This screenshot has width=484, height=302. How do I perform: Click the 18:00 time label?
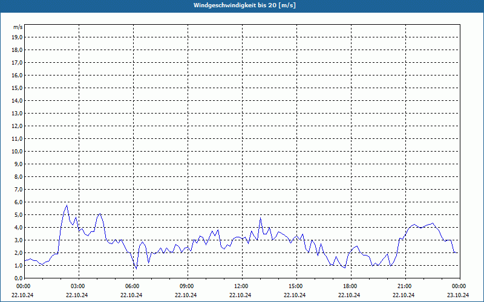[351, 286]
